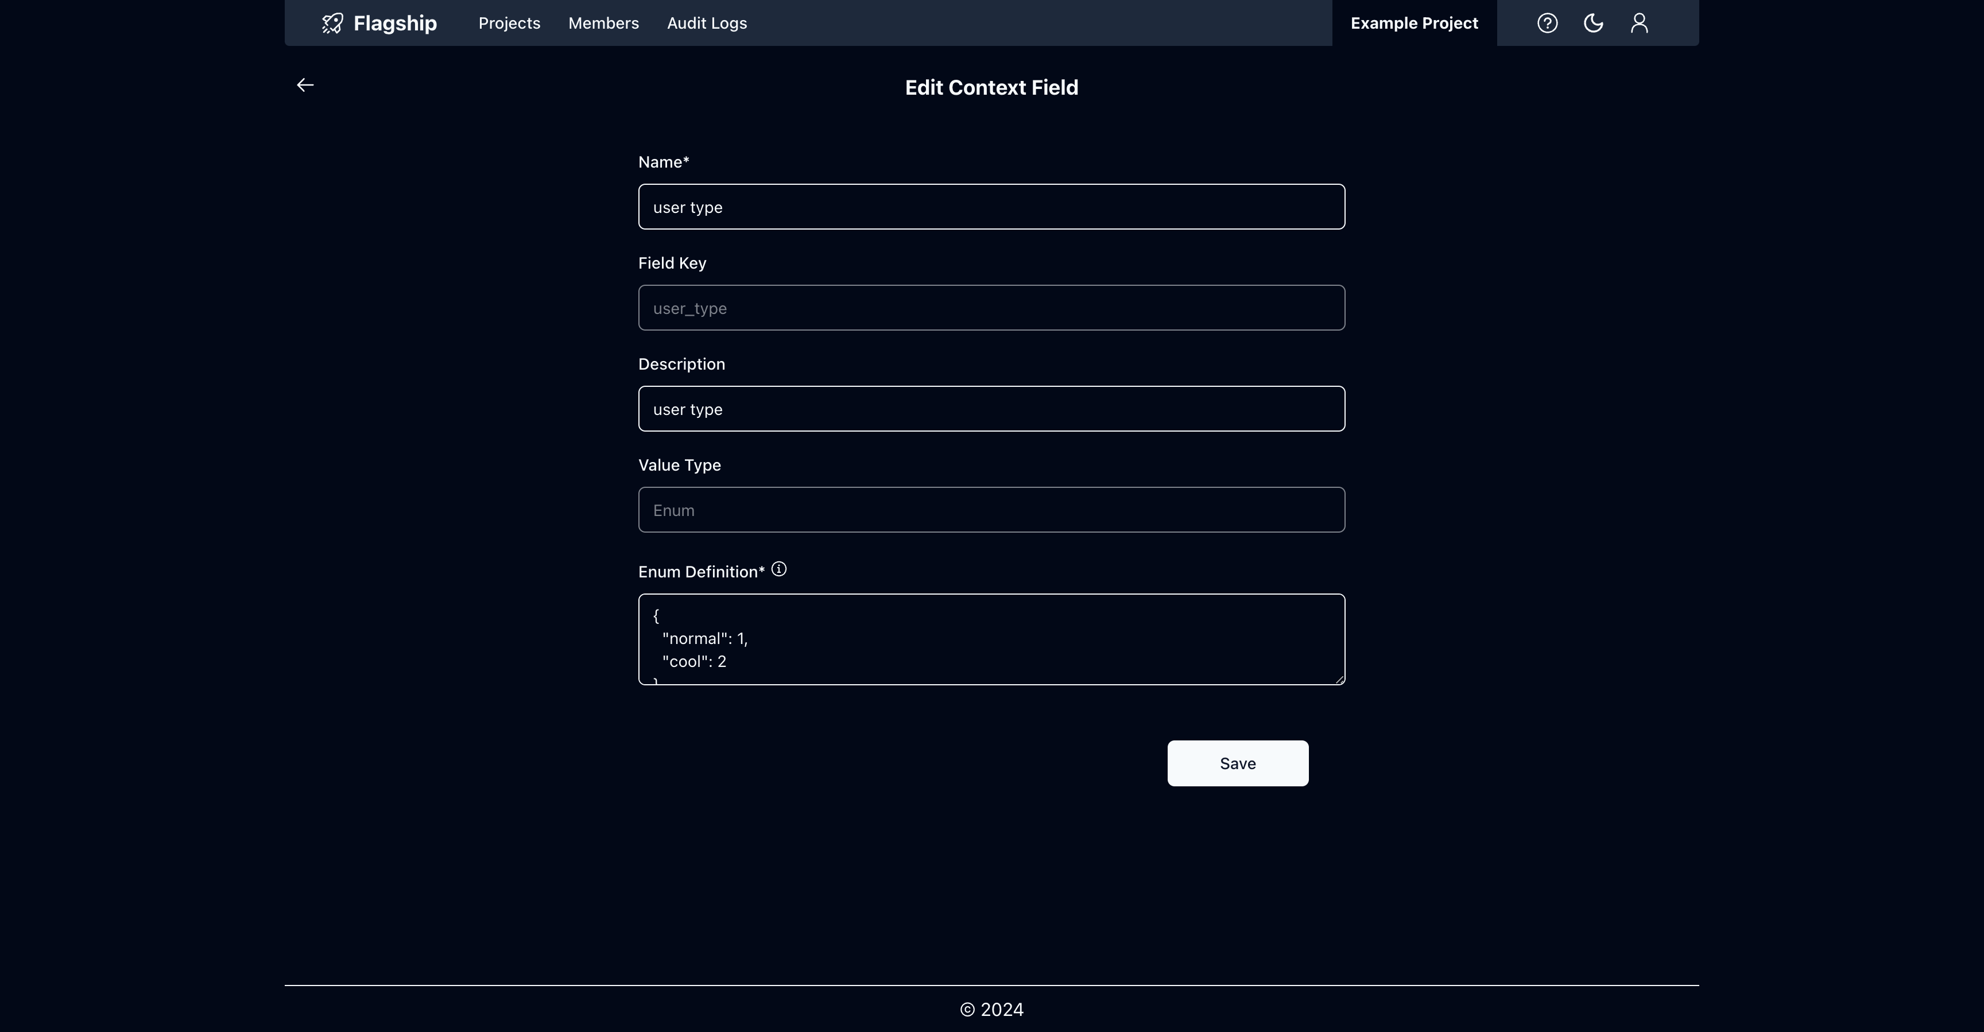The image size is (1984, 1032).
Task: Open the user profile icon
Action: [1640, 23]
